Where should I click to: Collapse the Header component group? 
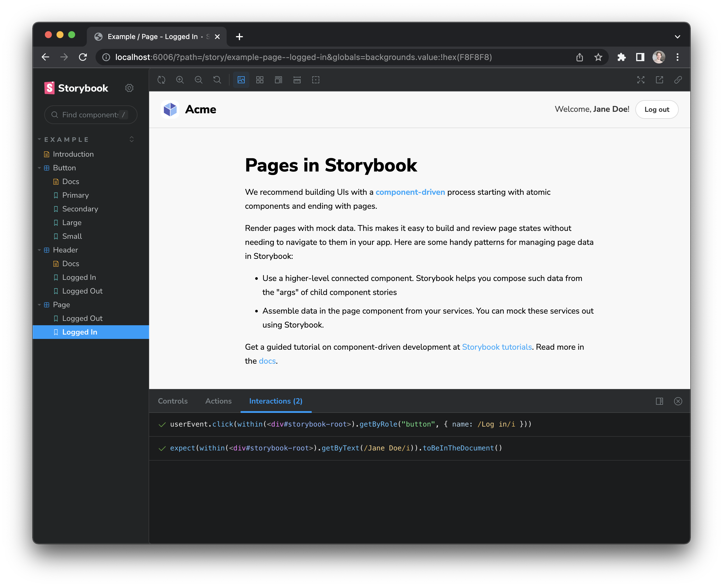pos(40,250)
